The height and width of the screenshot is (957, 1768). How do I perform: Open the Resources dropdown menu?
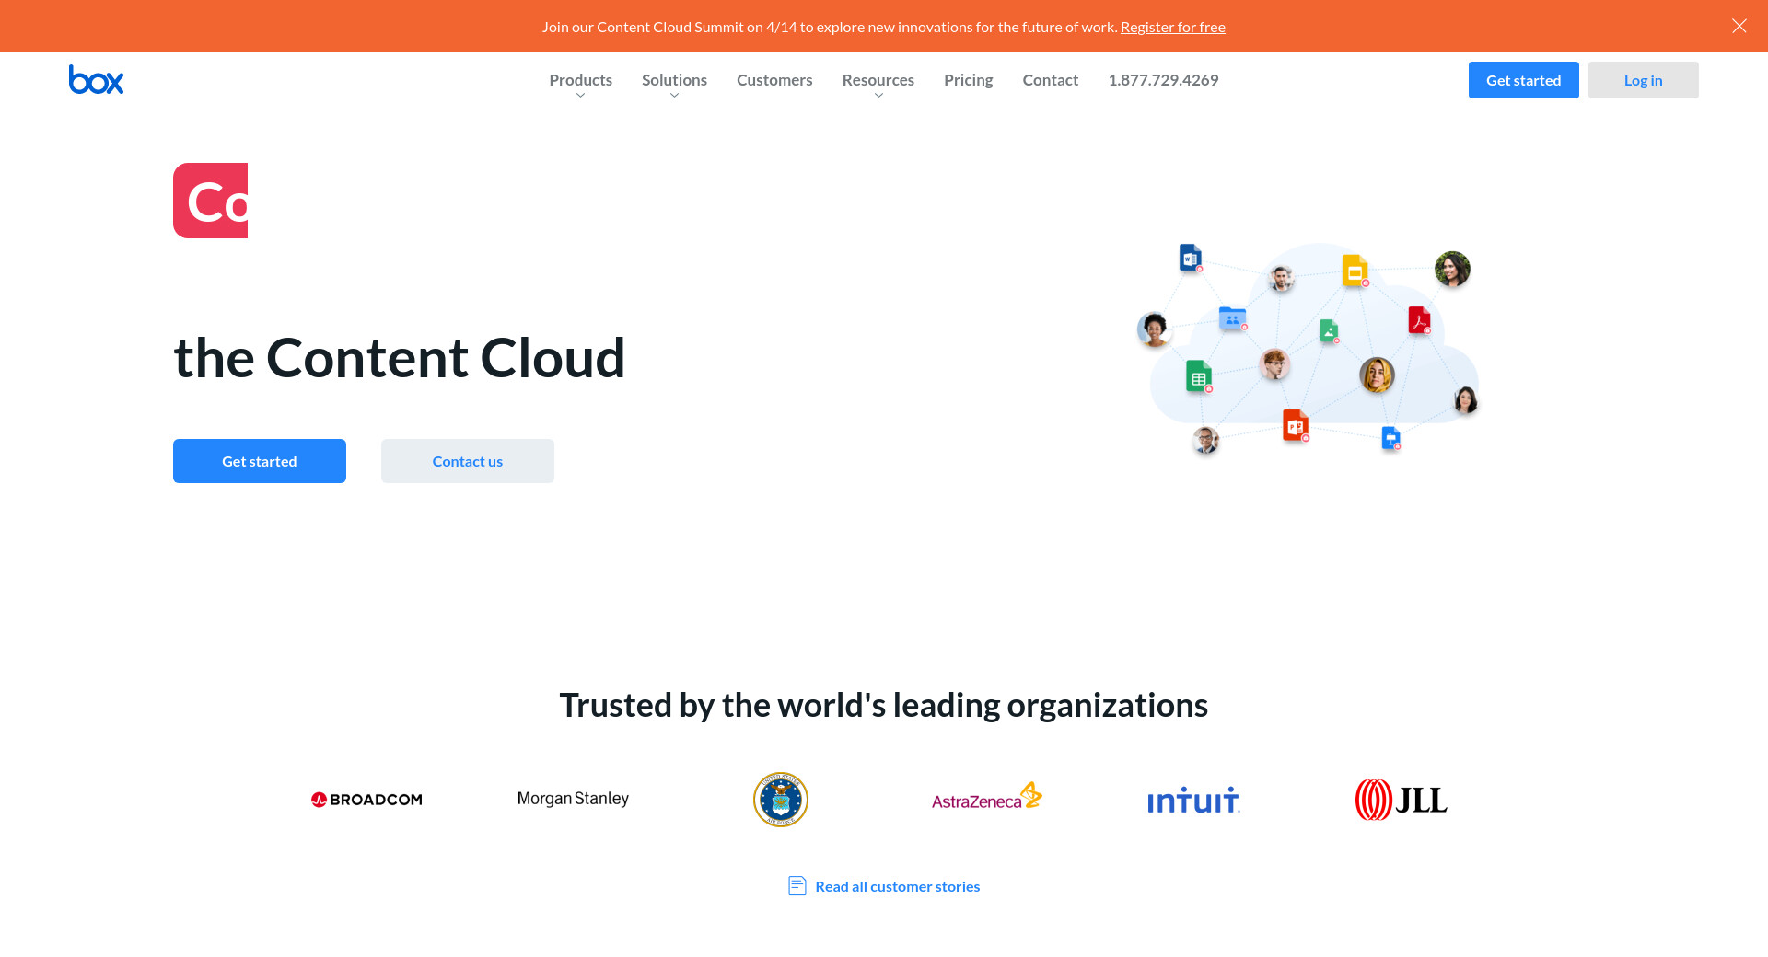click(x=878, y=81)
